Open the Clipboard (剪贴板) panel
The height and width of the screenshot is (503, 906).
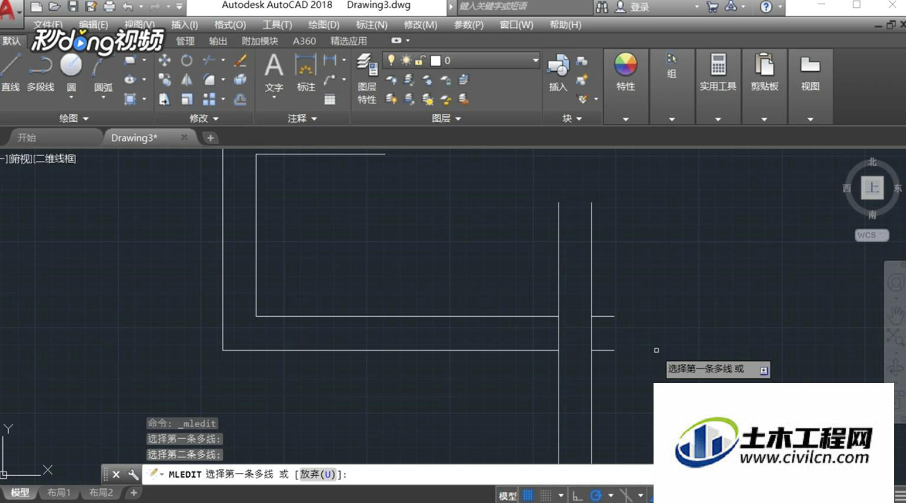(x=764, y=72)
